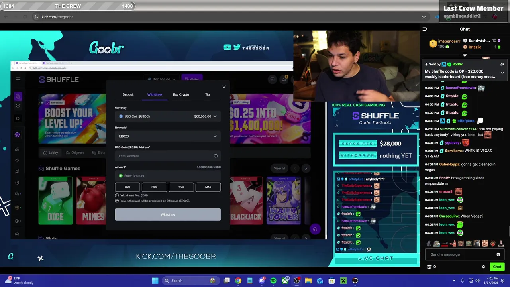Open the Waifu Tower game thumbnail

pos(283,201)
